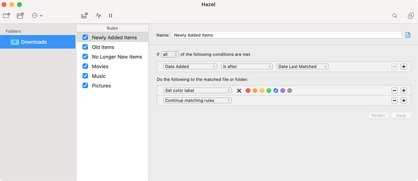The width and height of the screenshot is (418, 181).
Task: Add action after Continue matching rules
Action: tap(403, 101)
